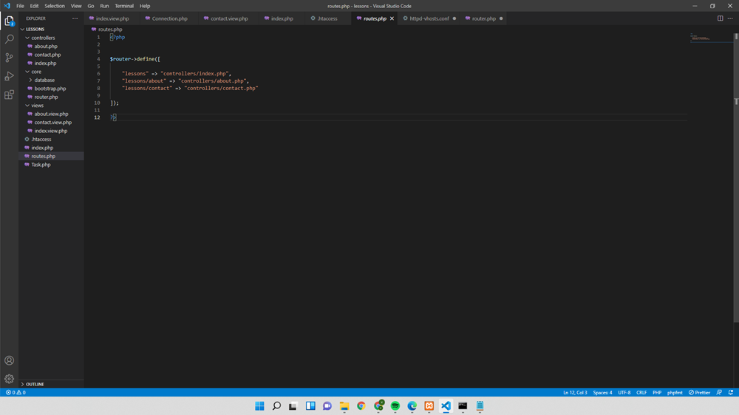Open the View menu
This screenshot has height=415, width=739.
pos(76,6)
